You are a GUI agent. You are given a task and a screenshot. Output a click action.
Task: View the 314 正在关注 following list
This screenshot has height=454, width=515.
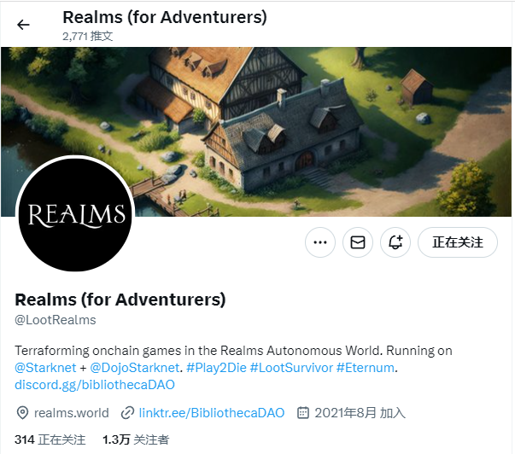click(50, 439)
